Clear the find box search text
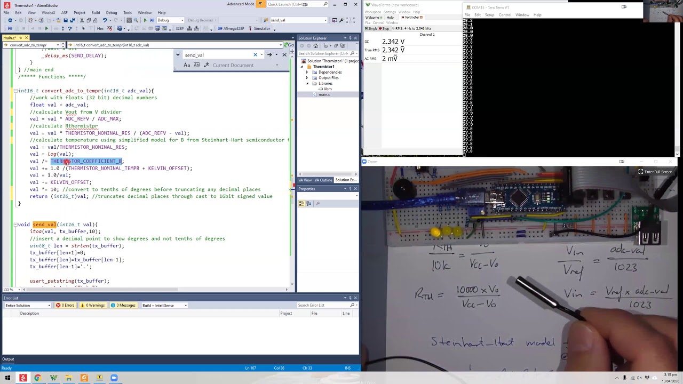 tap(255, 55)
